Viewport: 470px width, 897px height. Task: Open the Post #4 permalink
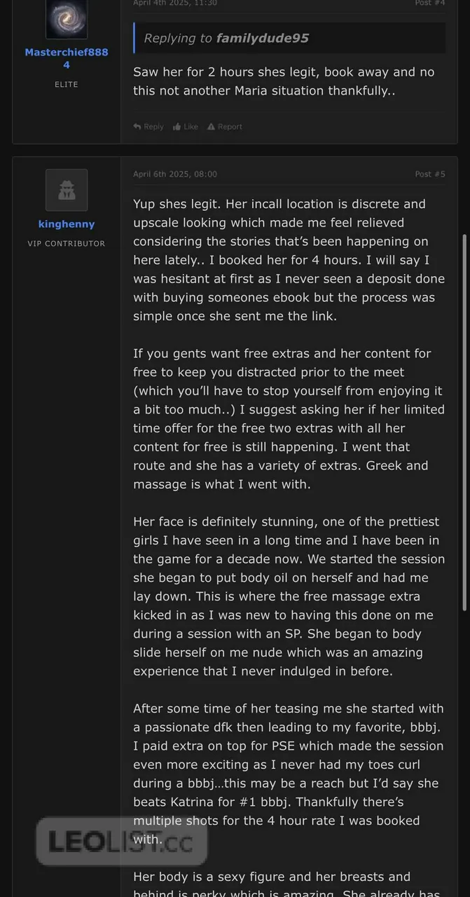coord(429,3)
